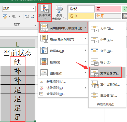Expand 数据条 submenu arrow
Image resolution: width=127 pixels, height=122 pixels.
click(86, 50)
